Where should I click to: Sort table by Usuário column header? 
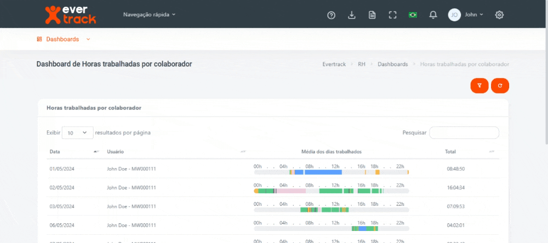[115, 152]
